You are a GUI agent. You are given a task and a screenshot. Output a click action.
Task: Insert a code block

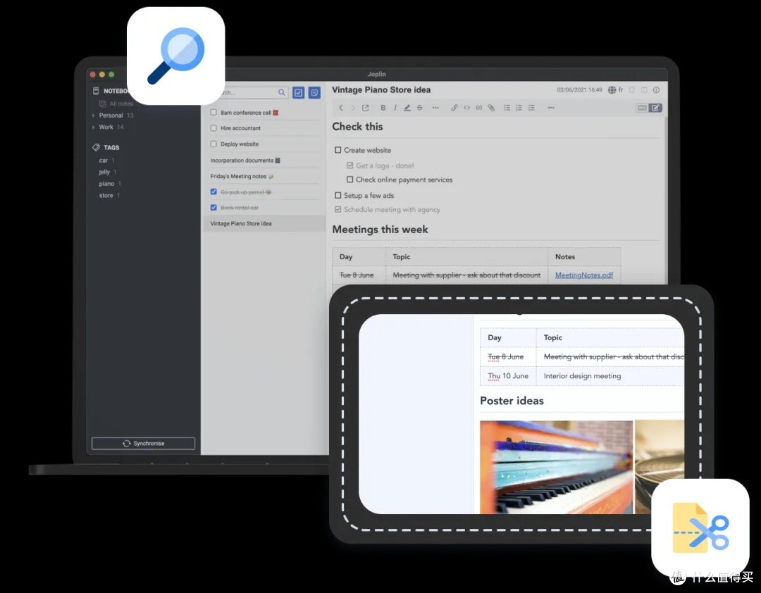pos(478,108)
